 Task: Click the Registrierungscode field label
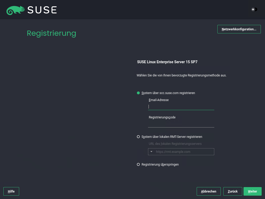pyautogui.click(x=162, y=117)
